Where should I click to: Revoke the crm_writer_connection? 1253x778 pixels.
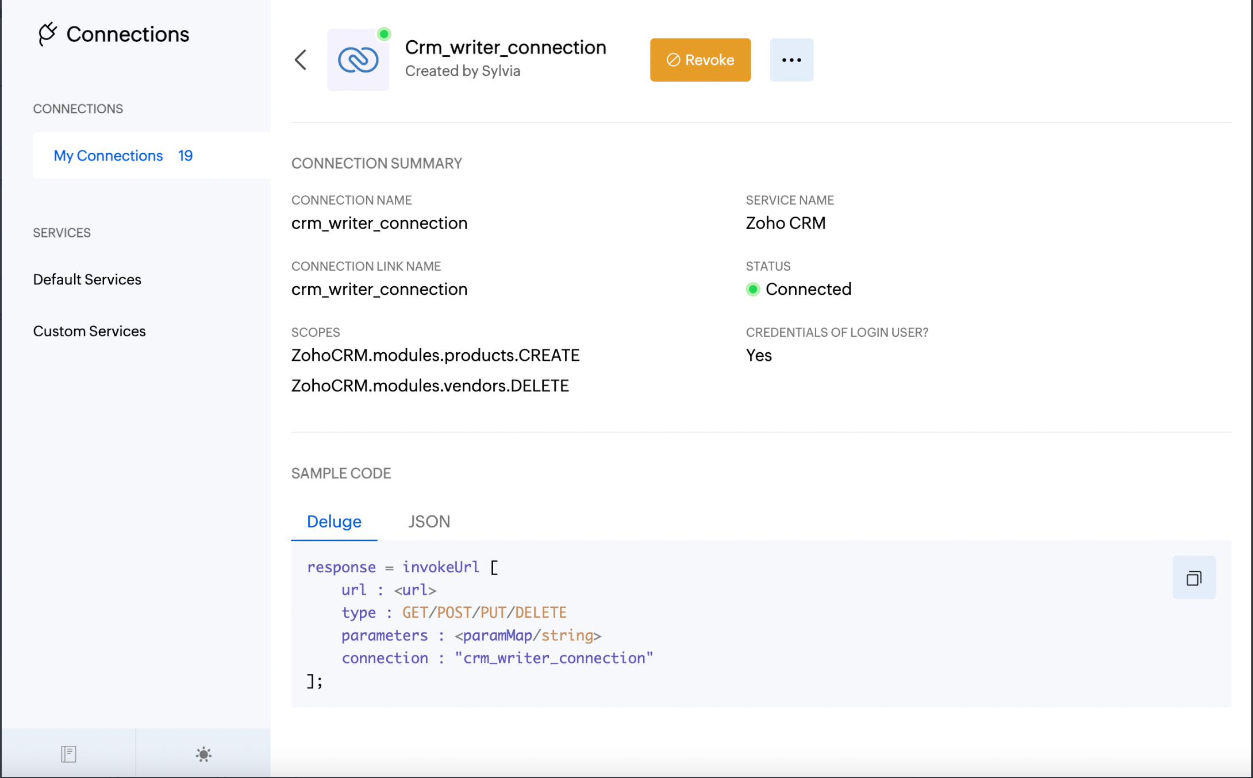(700, 60)
